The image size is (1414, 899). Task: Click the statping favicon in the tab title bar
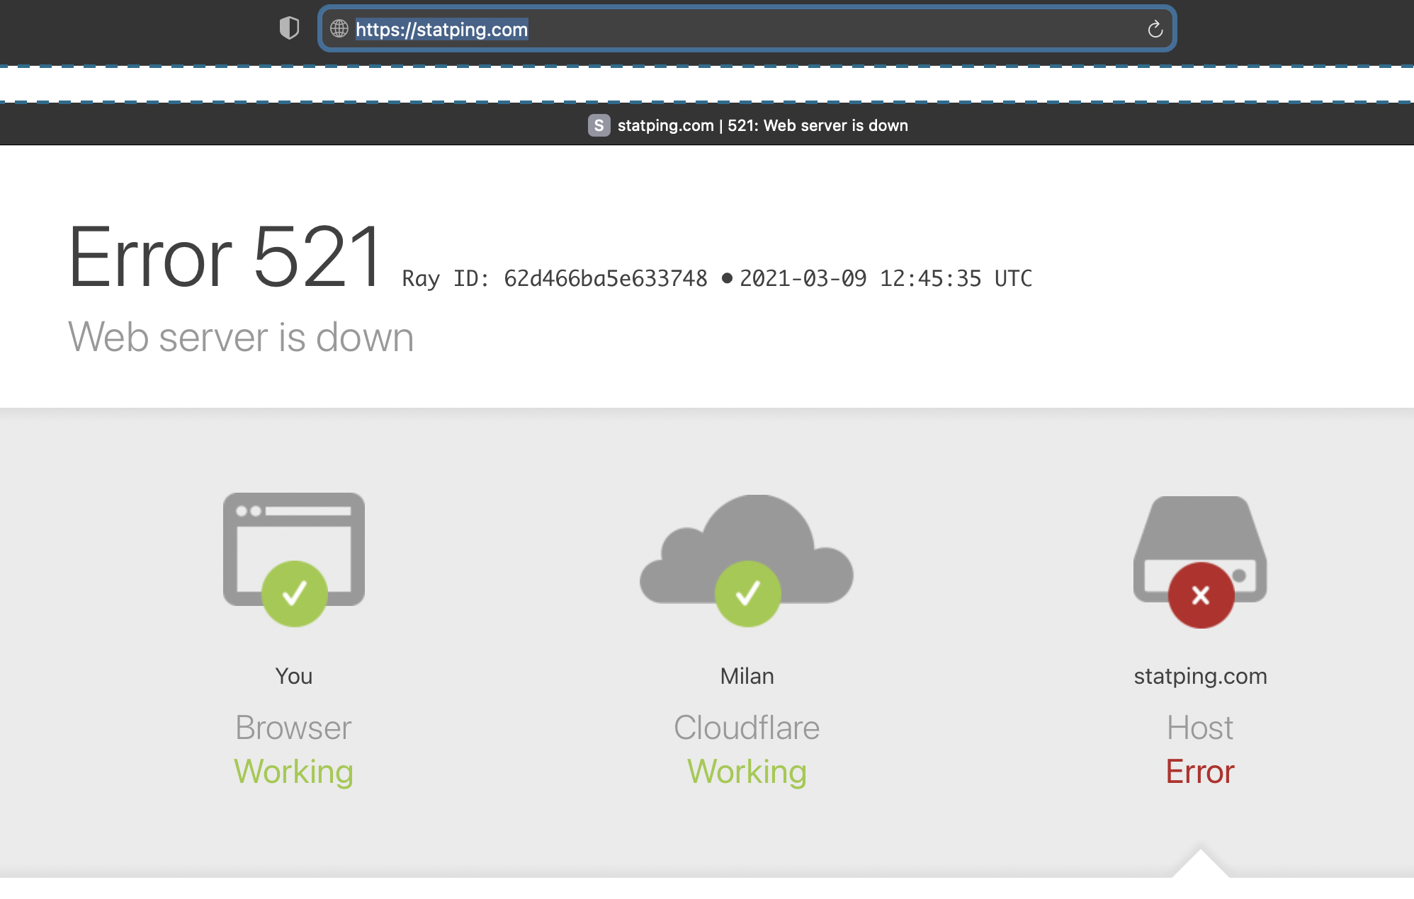pos(599,125)
